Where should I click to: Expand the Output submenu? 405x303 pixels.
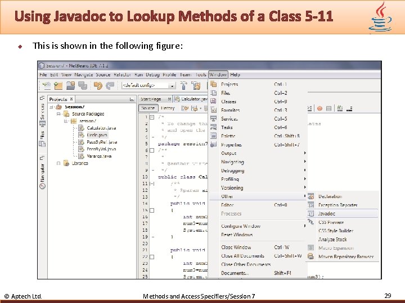pos(258,153)
